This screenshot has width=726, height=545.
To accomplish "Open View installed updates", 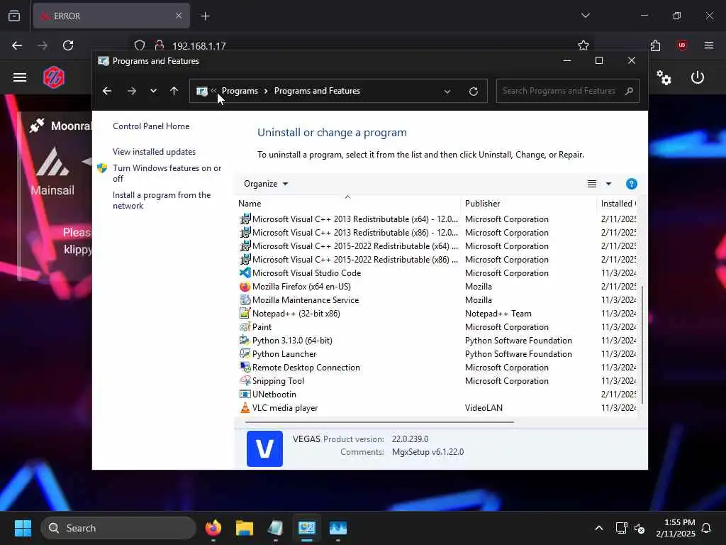I will [x=154, y=152].
